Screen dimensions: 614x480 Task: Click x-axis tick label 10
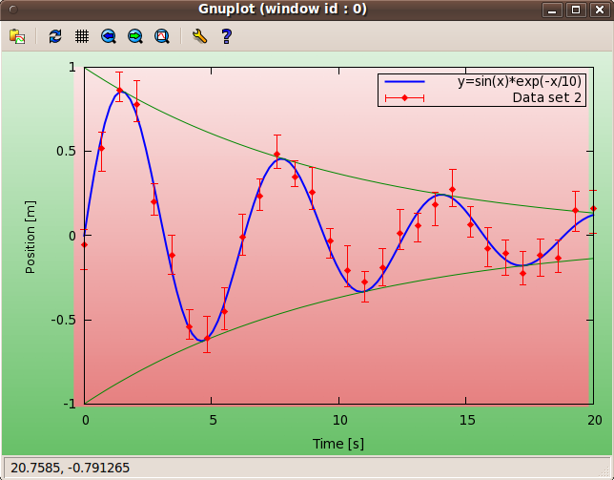pos(339,421)
